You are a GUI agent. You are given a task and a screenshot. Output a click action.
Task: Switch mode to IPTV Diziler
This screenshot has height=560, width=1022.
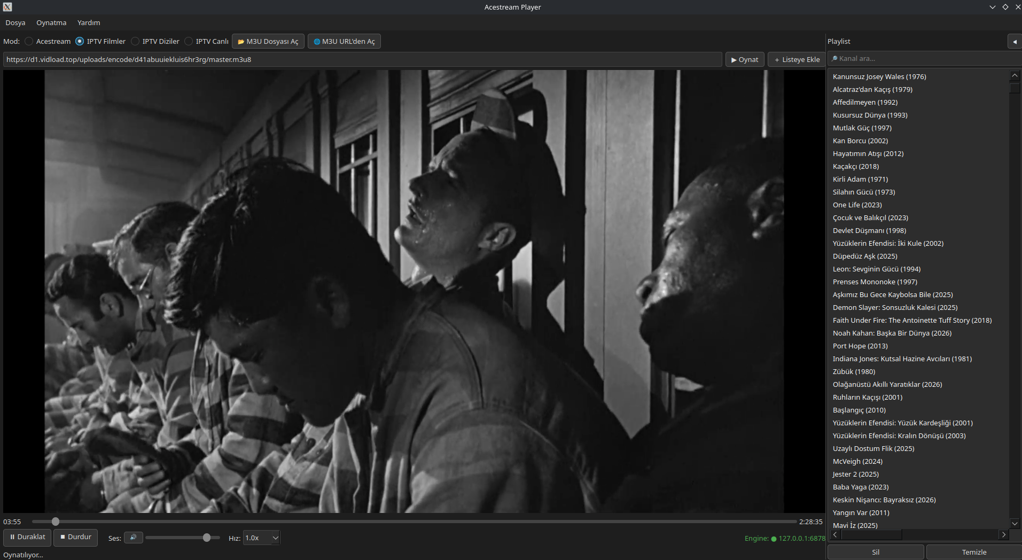136,41
